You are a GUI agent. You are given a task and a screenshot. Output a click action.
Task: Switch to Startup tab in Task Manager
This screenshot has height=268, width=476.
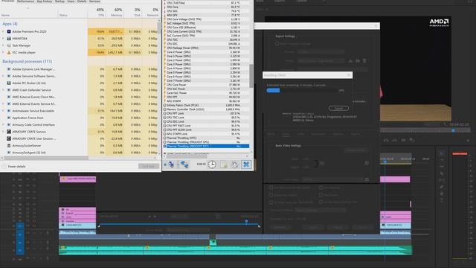[59, 1]
